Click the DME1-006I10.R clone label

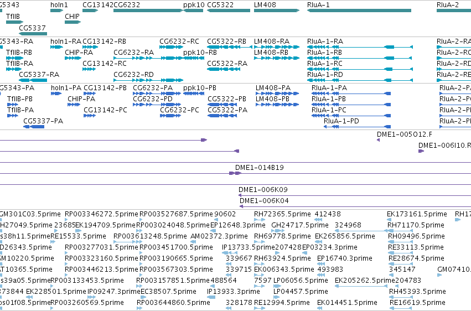pos(444,146)
